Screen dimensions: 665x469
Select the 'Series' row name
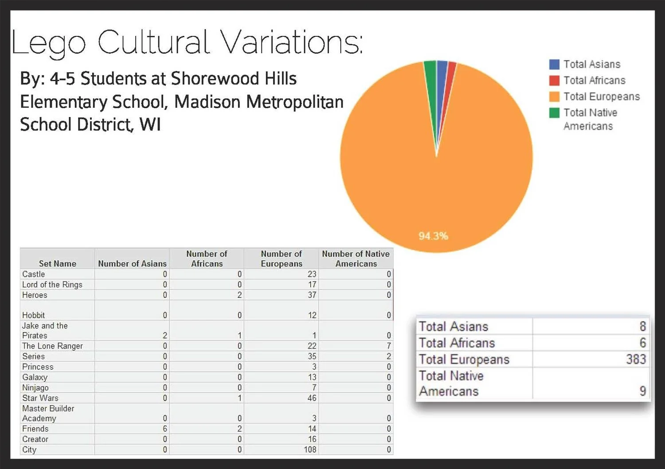click(34, 356)
